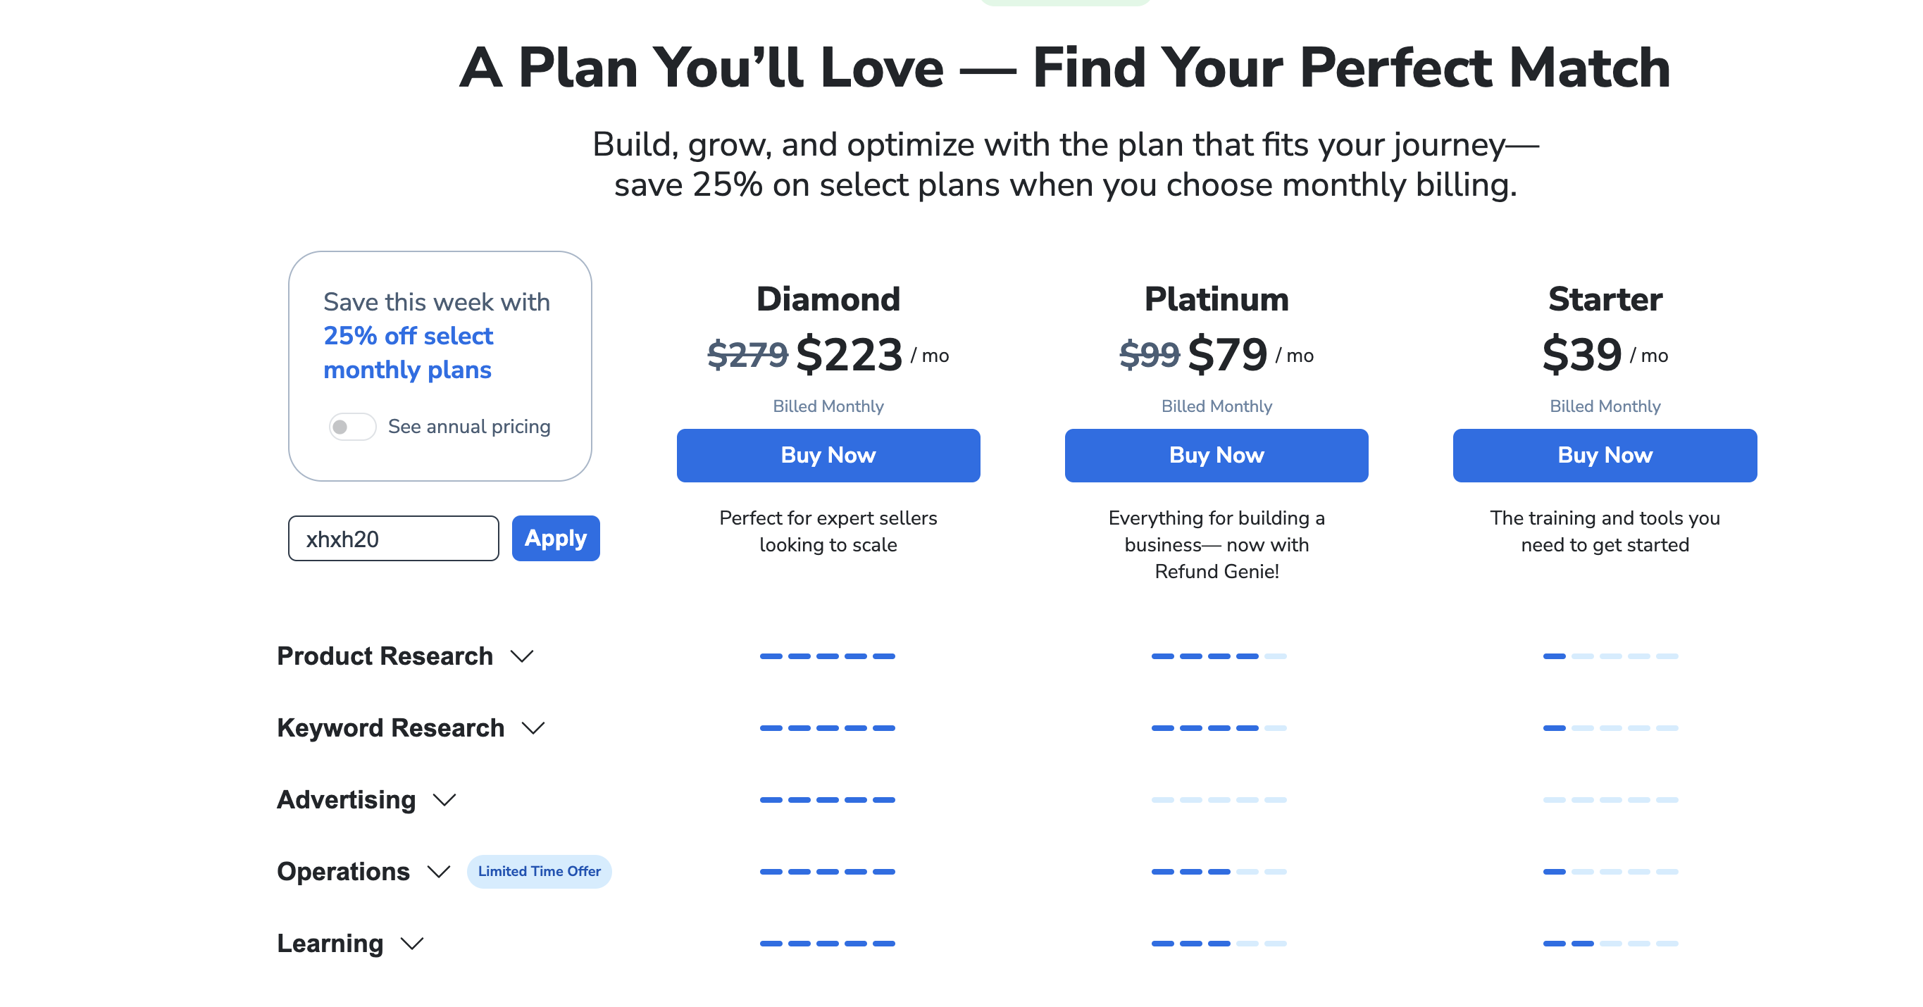Toggle the See annual pricing switch
This screenshot has width=1923, height=1007.
[351, 427]
